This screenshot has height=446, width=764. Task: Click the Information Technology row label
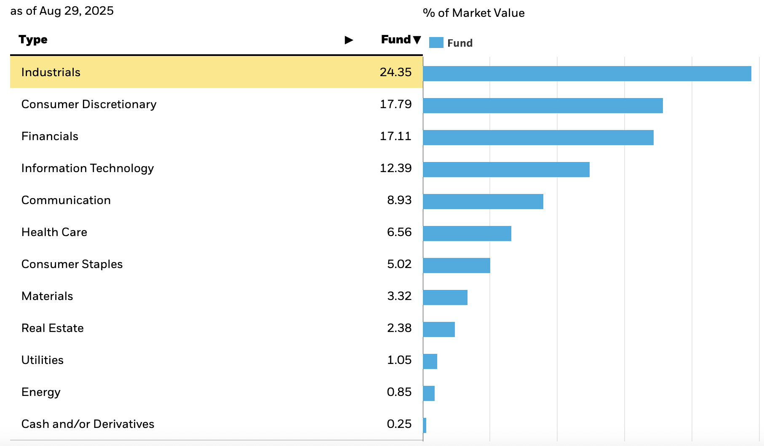click(x=88, y=168)
